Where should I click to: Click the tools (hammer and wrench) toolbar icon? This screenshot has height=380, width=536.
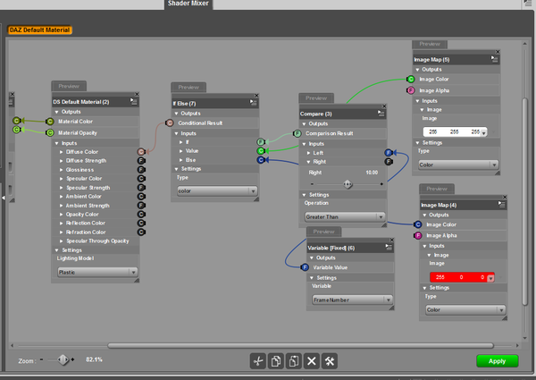[330, 361]
